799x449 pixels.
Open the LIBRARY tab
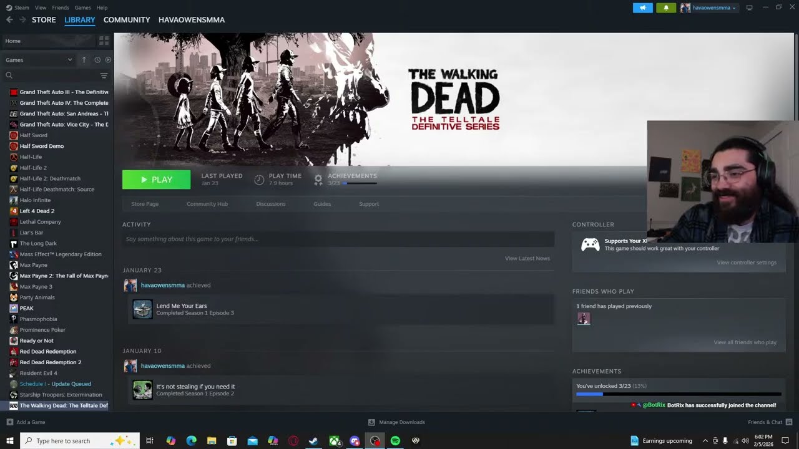(x=80, y=20)
